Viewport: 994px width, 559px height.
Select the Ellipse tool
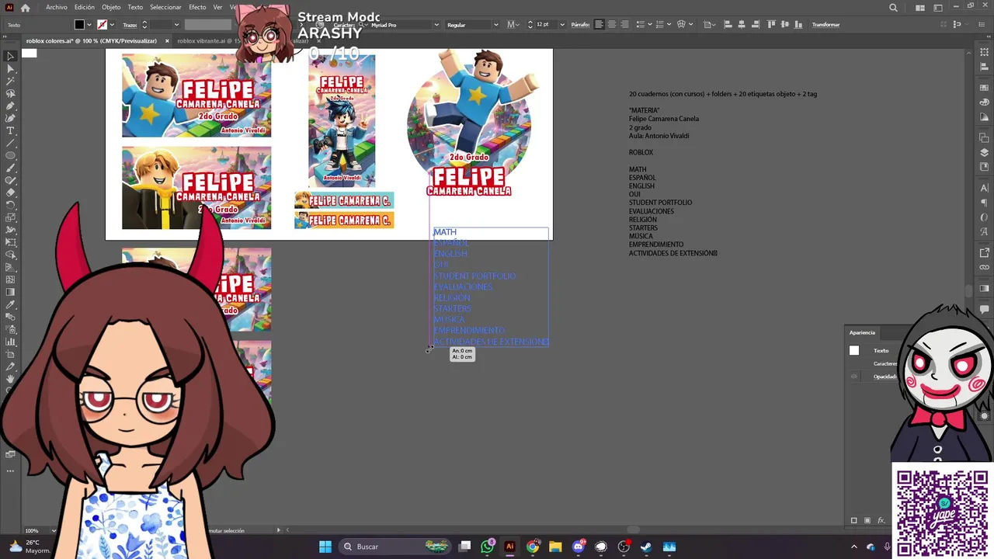click(11, 155)
